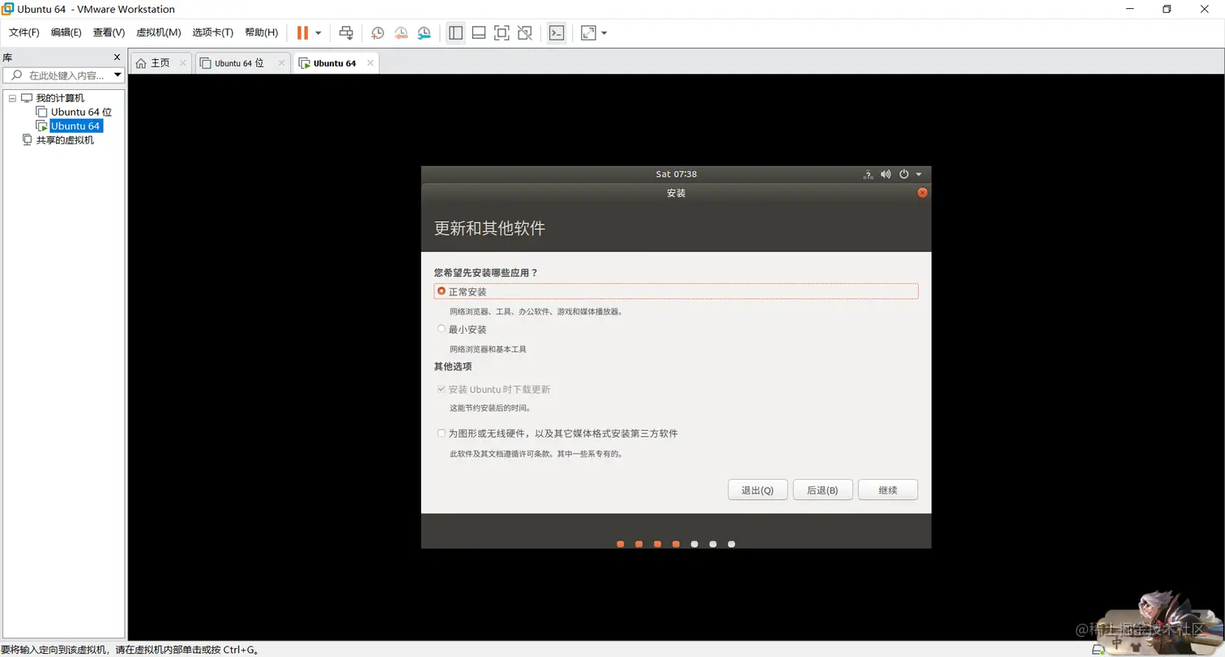This screenshot has height=657, width=1225.
Task: Open the dropdown arrow beside the stretch display icon
Action: 604,33
